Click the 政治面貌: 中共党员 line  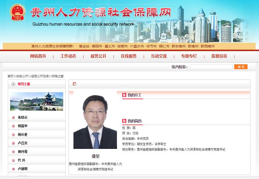[136, 139]
